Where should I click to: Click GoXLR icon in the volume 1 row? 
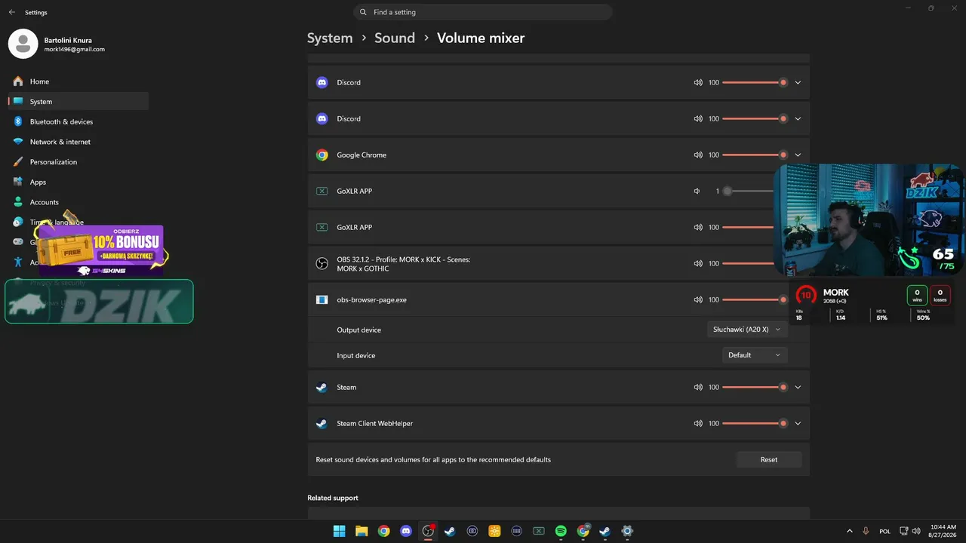click(322, 192)
